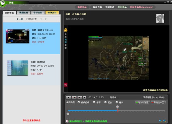Click the third playback mode button
The height and width of the screenshot is (124, 172).
80,97
